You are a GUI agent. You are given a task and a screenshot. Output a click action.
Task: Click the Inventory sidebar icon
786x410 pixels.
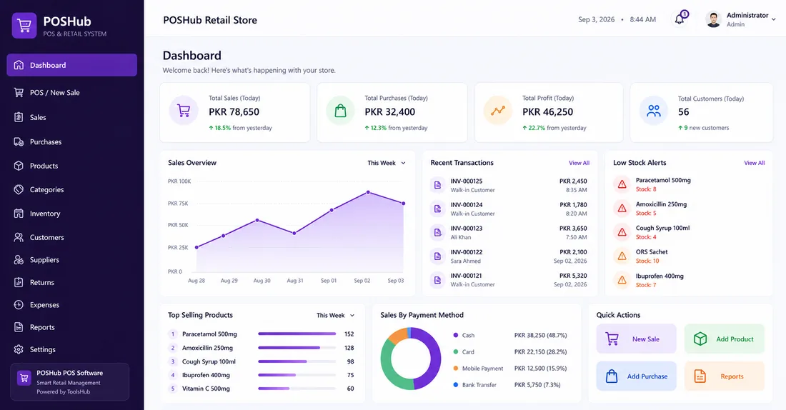[x=19, y=214]
